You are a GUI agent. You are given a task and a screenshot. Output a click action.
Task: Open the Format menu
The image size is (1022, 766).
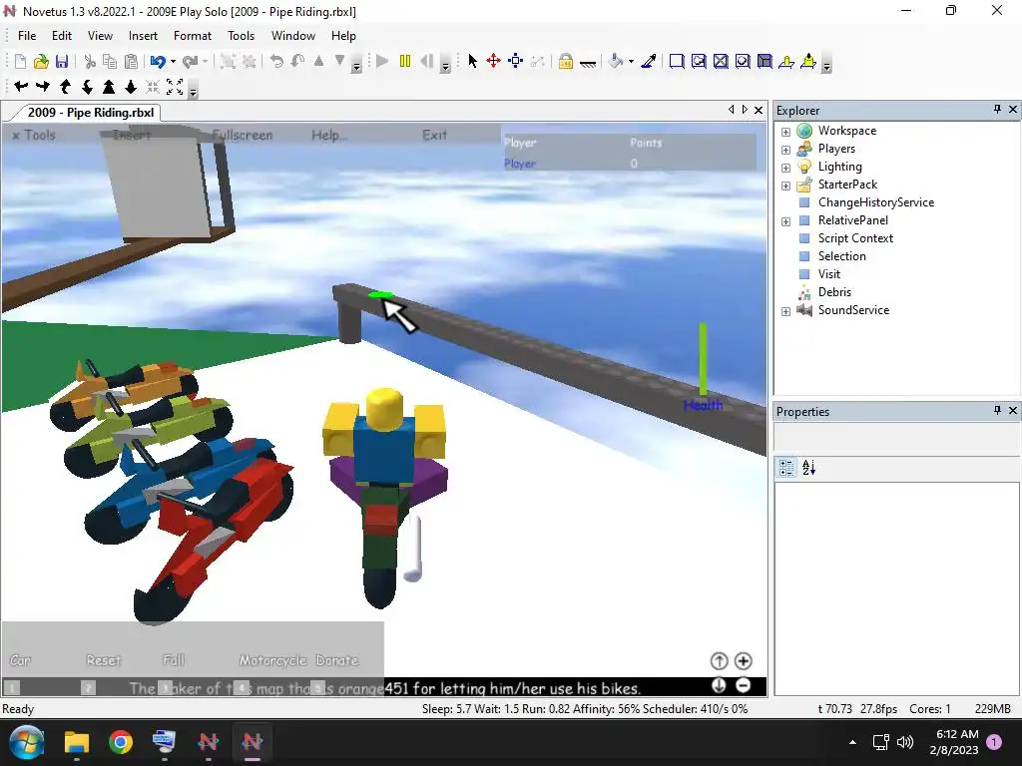193,36
